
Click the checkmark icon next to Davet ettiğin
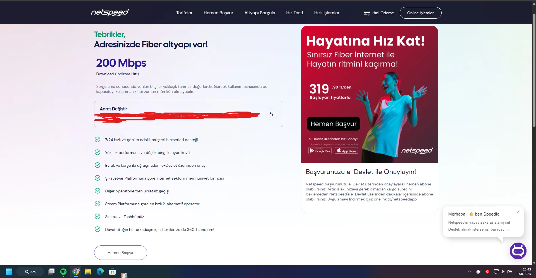pos(97,229)
